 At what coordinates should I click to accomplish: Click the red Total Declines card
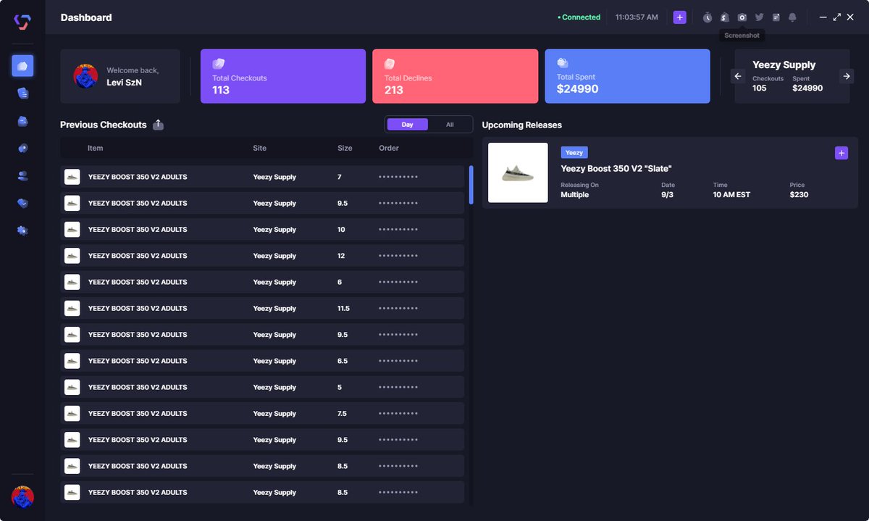pos(456,76)
